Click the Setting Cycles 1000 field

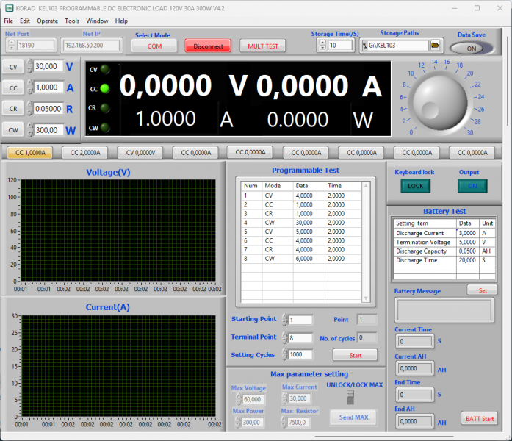point(300,354)
